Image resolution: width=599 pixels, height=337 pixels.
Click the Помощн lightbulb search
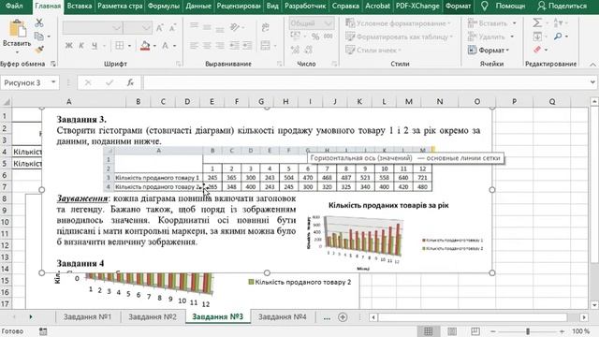click(503, 7)
